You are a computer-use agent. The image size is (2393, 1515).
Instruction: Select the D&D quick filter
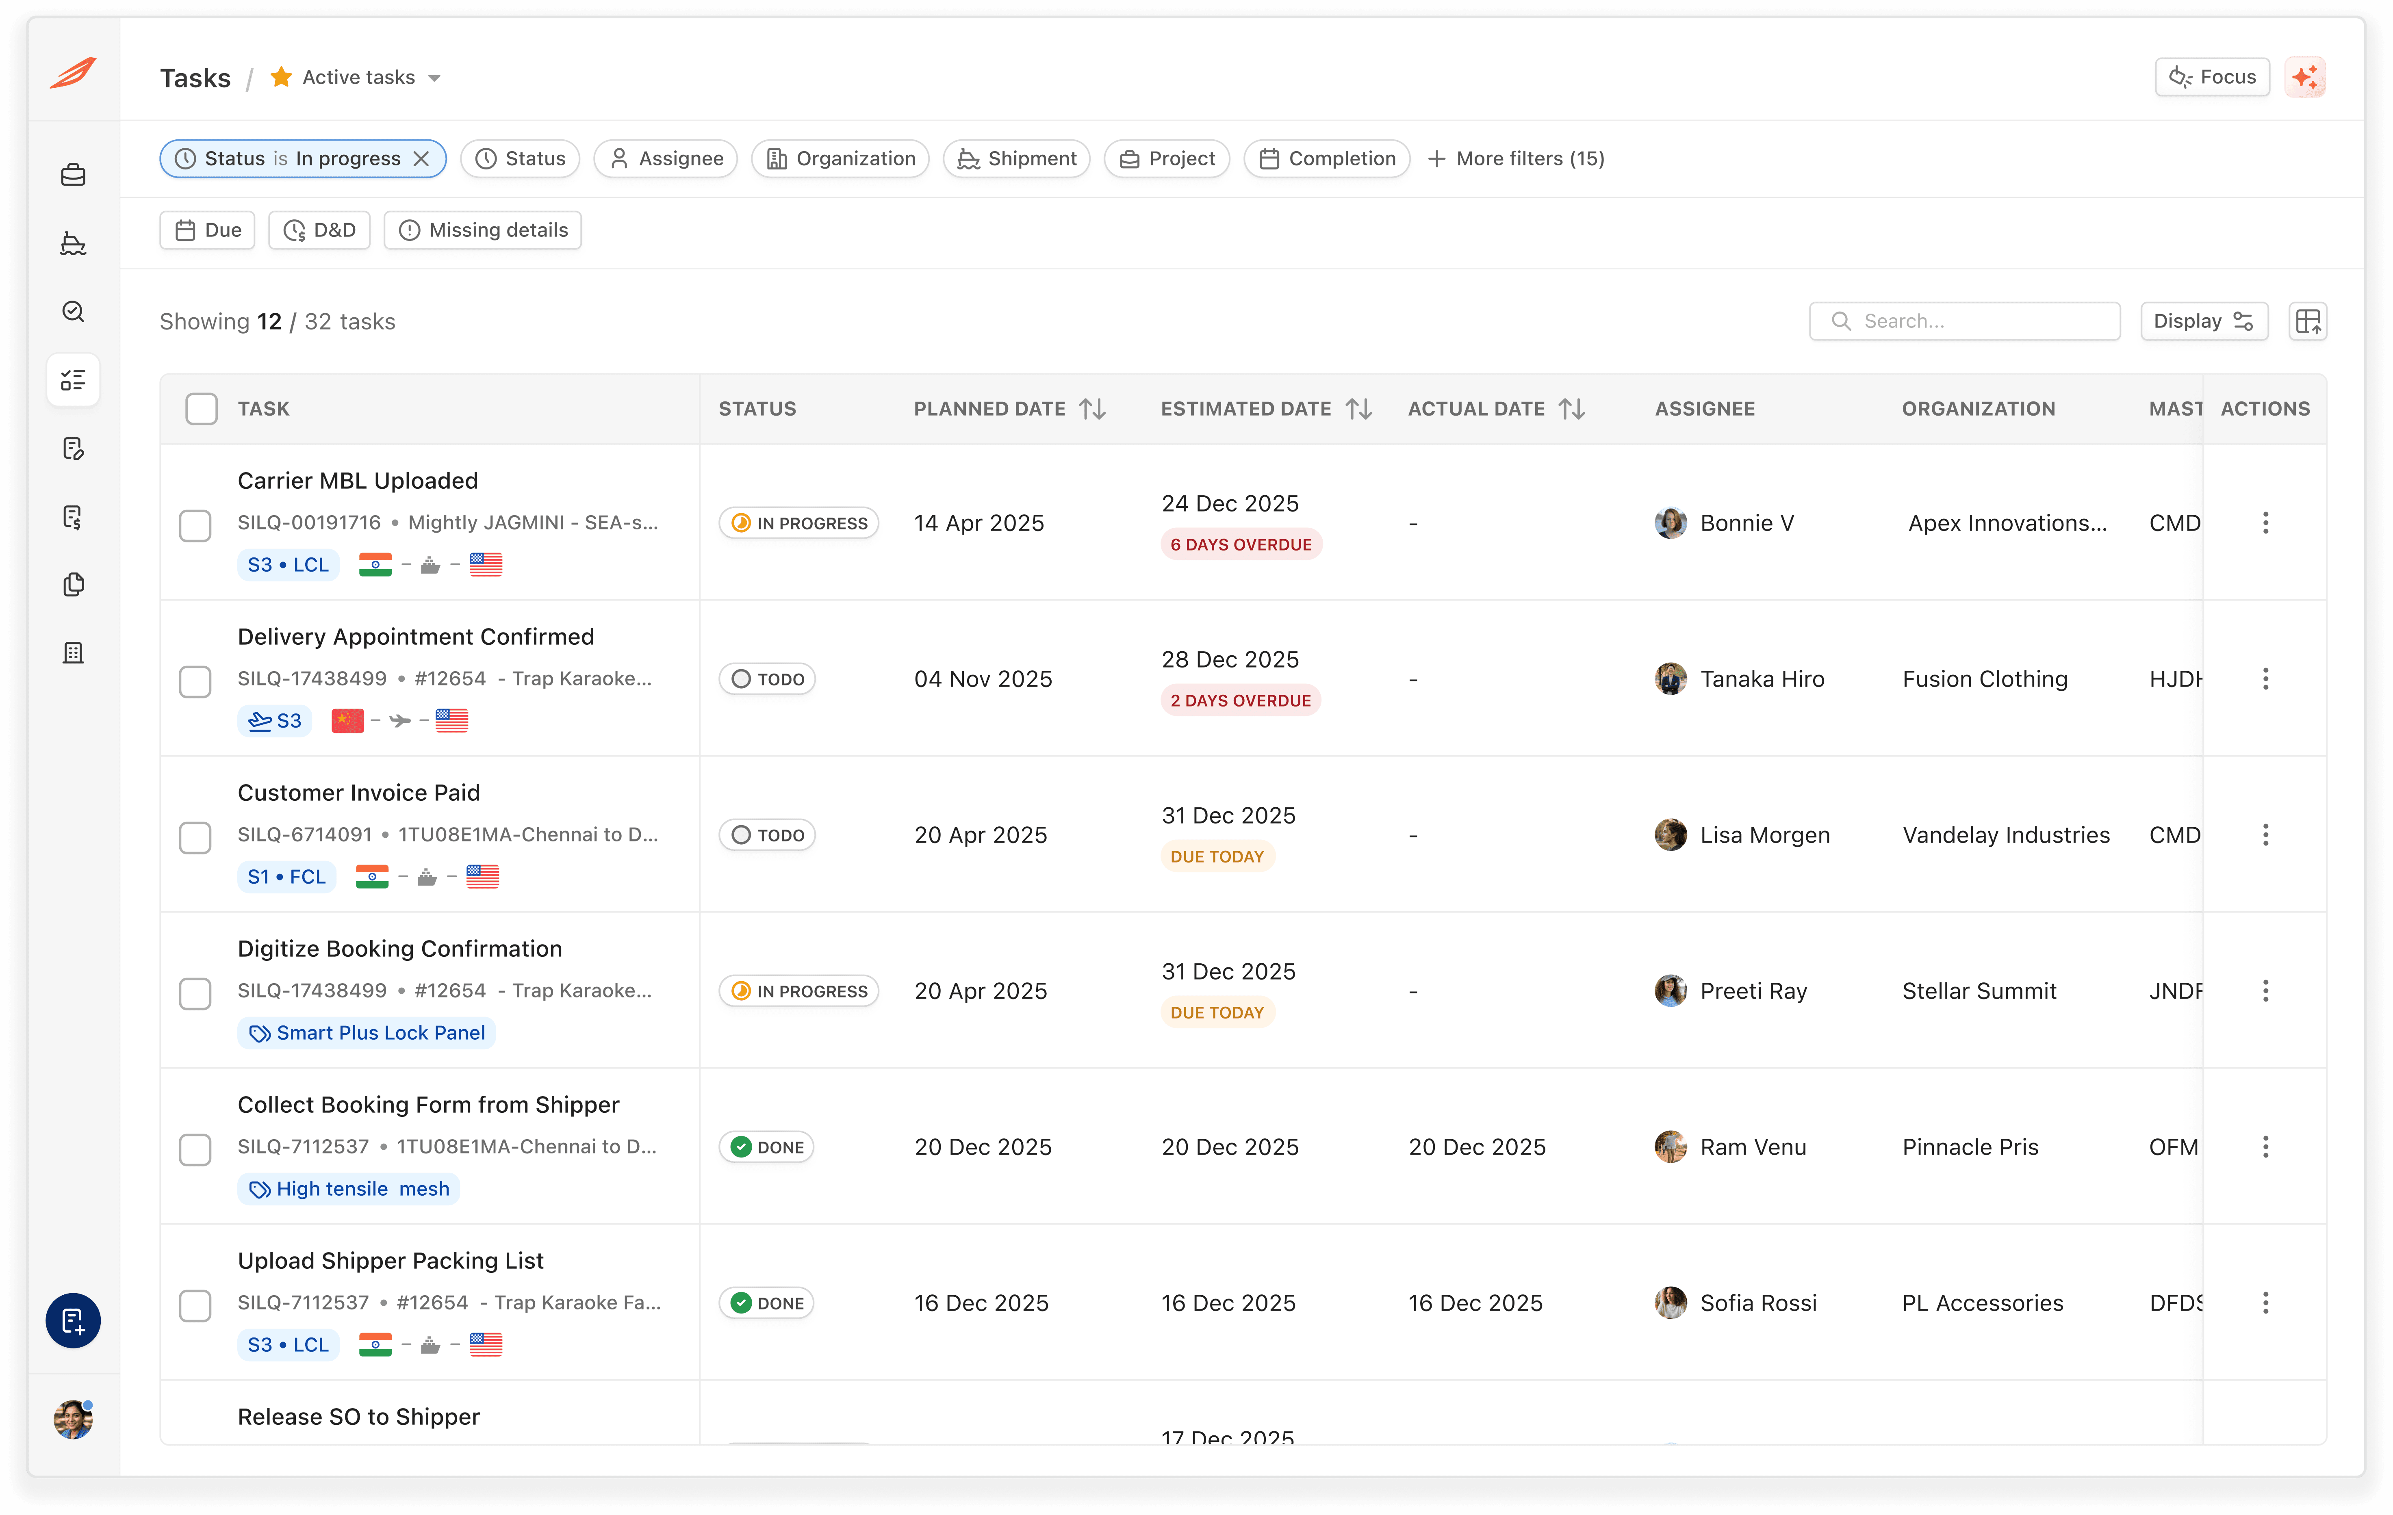click(319, 230)
